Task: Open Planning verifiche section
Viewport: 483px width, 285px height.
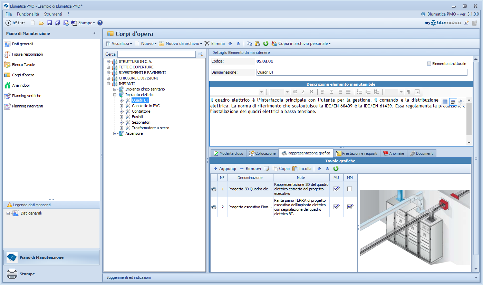Action: 22,96
